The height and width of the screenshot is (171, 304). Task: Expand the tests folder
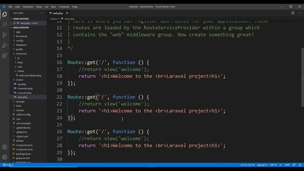[19, 106]
